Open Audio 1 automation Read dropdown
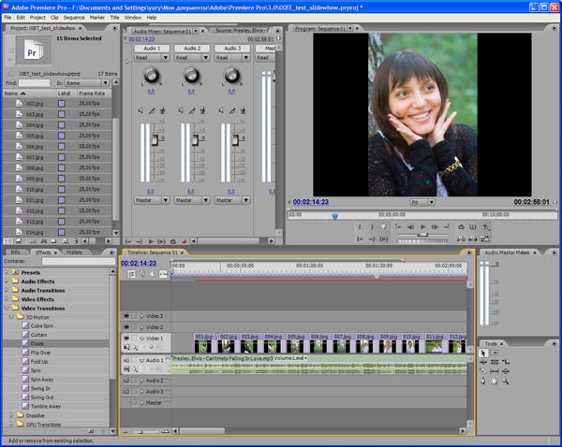 point(152,57)
